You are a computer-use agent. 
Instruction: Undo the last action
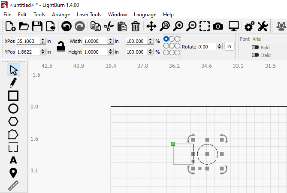coord(66,26)
